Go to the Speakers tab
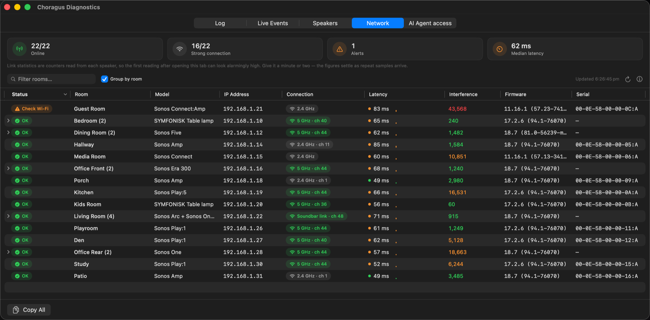The height and width of the screenshot is (320, 650). [325, 23]
